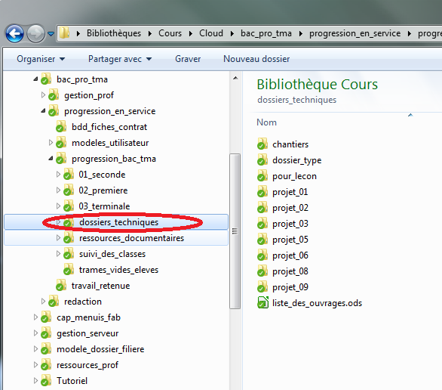Expand the cap_menuis_fab tree node
The image size is (442, 390).
click(35, 317)
